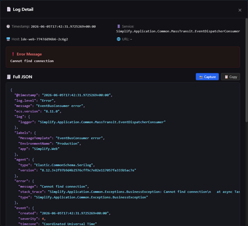Viewport: 248px width, 226px height.
Task: Click the stack_trace line in JSON
Action: point(129,192)
